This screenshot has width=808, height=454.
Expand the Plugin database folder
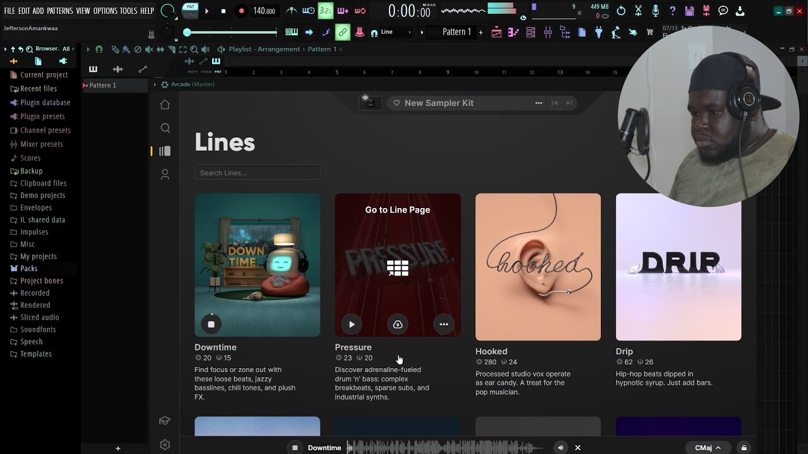(45, 102)
